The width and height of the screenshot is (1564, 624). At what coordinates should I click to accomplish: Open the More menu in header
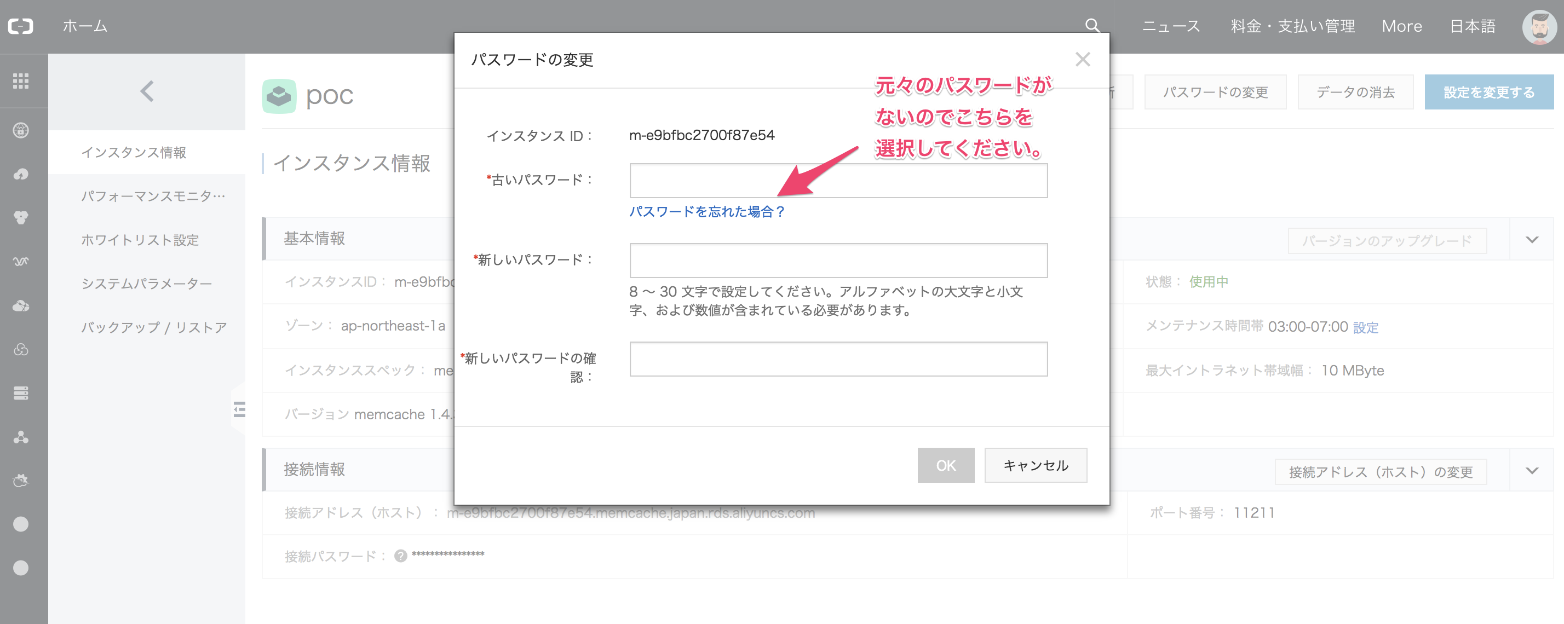tap(1401, 26)
